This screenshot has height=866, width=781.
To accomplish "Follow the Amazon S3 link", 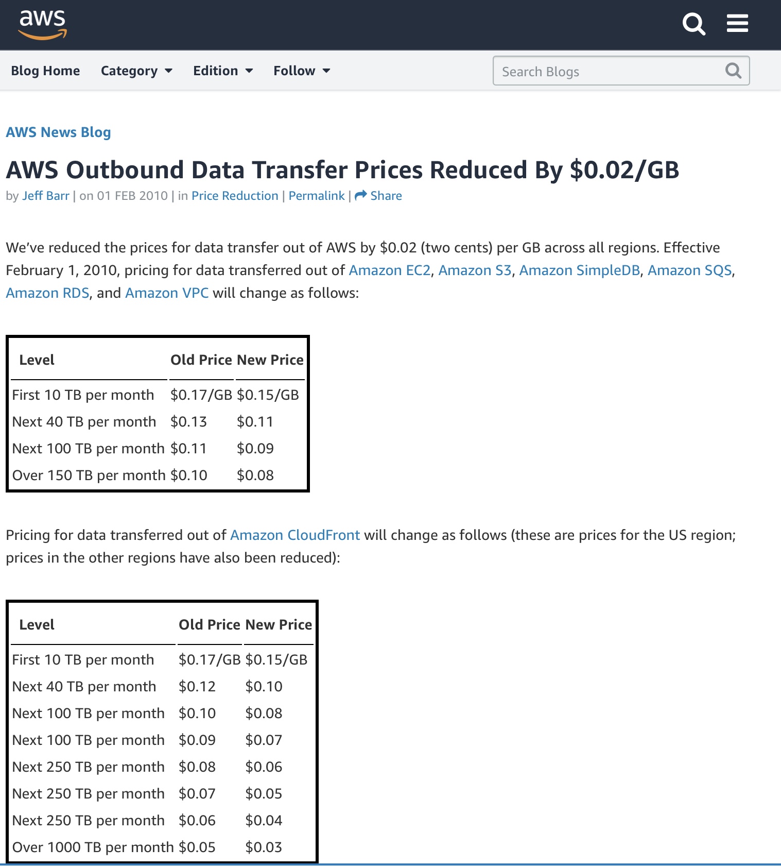I will pyautogui.click(x=475, y=270).
